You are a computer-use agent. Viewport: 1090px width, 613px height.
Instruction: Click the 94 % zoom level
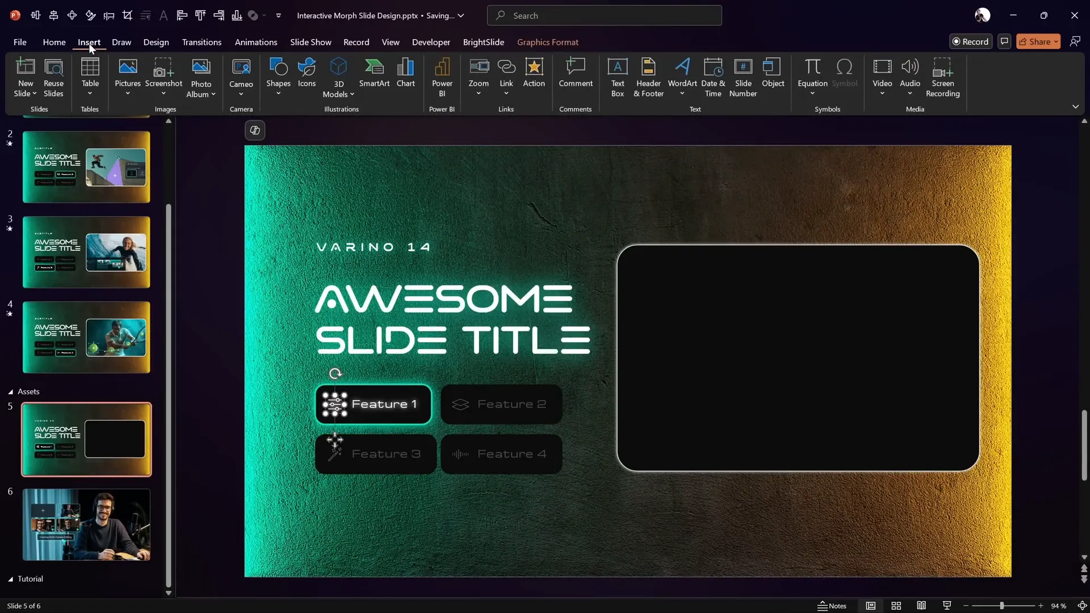click(1058, 606)
